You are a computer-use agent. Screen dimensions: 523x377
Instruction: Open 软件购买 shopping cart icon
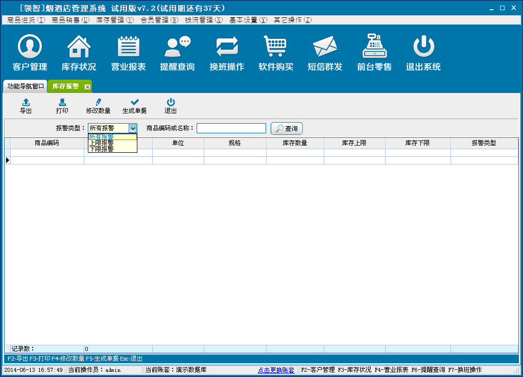click(x=276, y=48)
